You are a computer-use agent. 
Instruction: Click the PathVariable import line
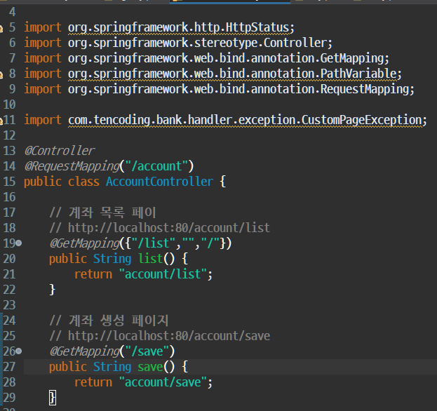tap(213, 74)
